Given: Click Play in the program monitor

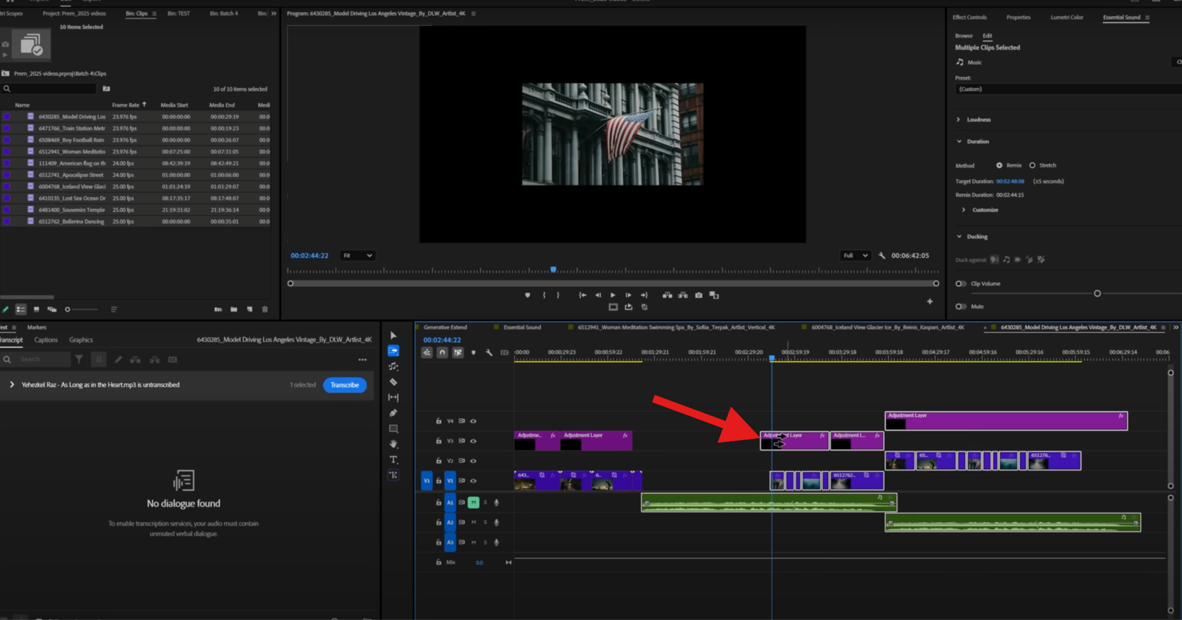Looking at the screenshot, I should tap(612, 295).
